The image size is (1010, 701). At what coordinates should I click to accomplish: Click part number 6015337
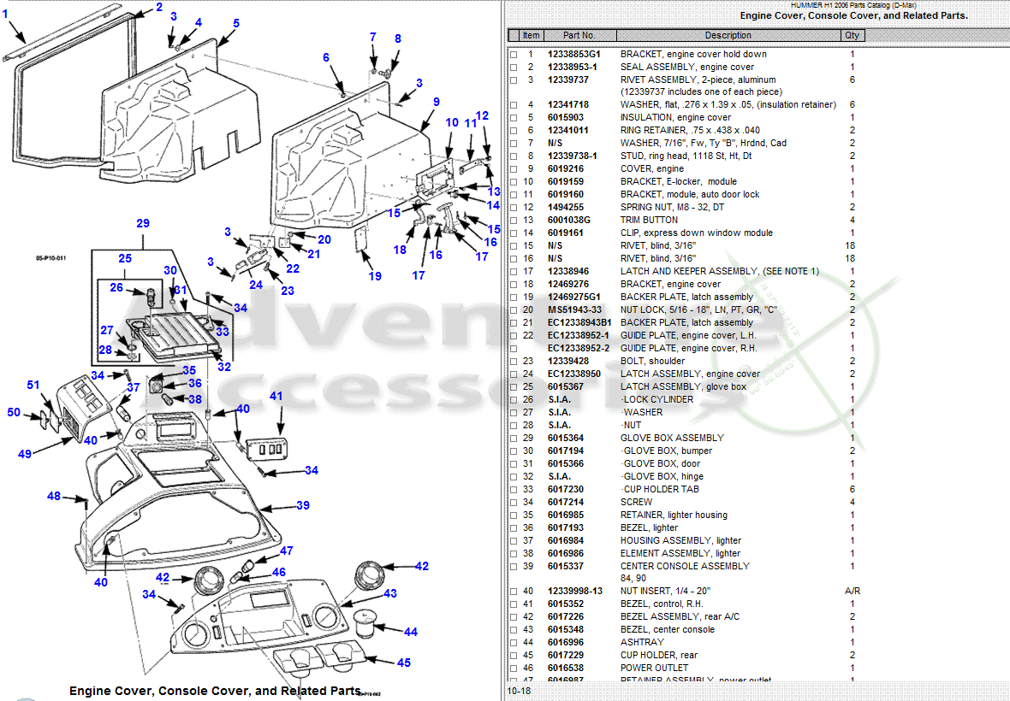click(566, 567)
